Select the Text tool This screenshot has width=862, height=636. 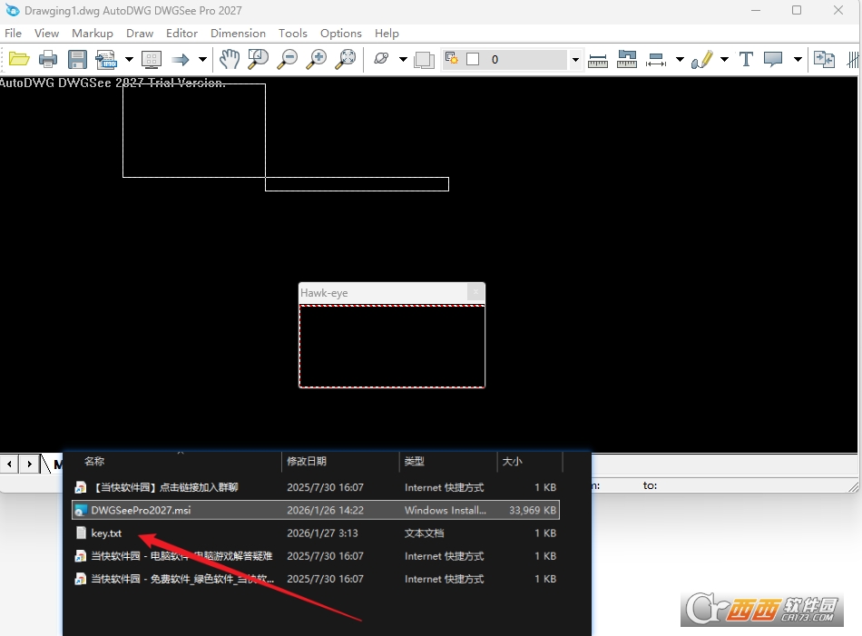point(746,59)
